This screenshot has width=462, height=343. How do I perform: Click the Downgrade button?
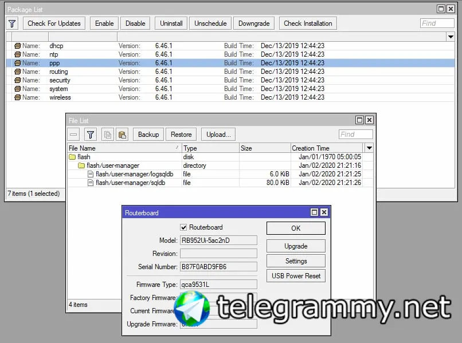tap(254, 23)
